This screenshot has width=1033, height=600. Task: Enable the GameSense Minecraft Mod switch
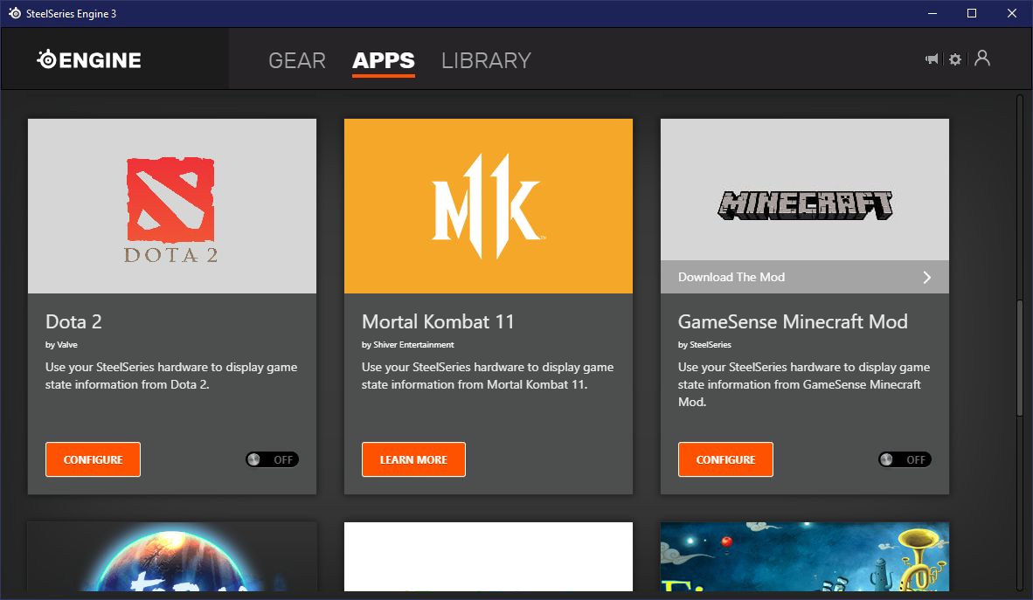pyautogui.click(x=905, y=459)
